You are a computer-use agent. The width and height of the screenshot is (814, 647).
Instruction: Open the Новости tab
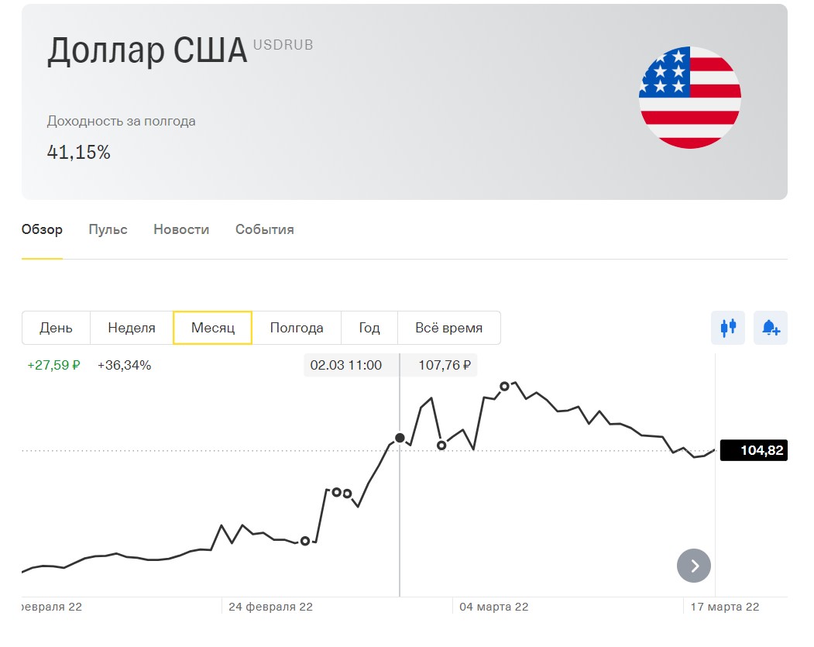pyautogui.click(x=181, y=229)
